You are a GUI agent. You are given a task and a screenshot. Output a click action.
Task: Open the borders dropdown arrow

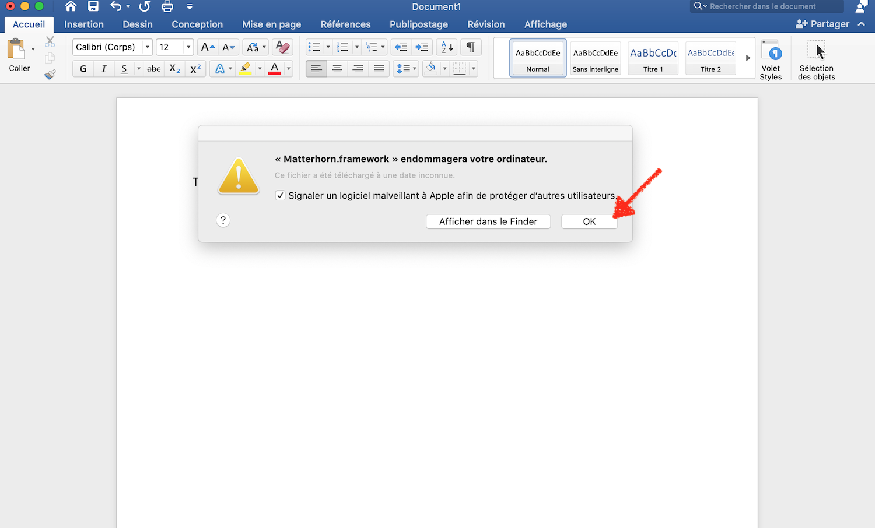point(474,69)
